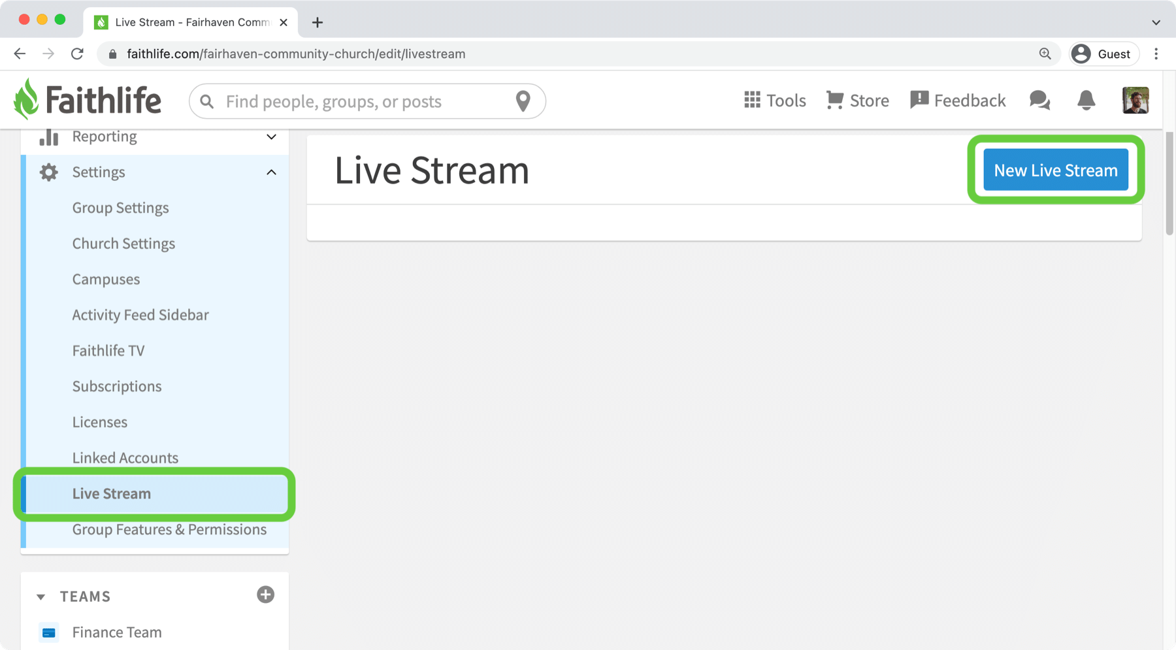
Task: Collapse the Settings section
Action: pyautogui.click(x=271, y=172)
